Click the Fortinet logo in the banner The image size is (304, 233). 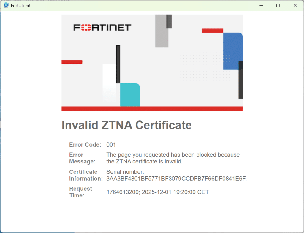tap(102, 28)
